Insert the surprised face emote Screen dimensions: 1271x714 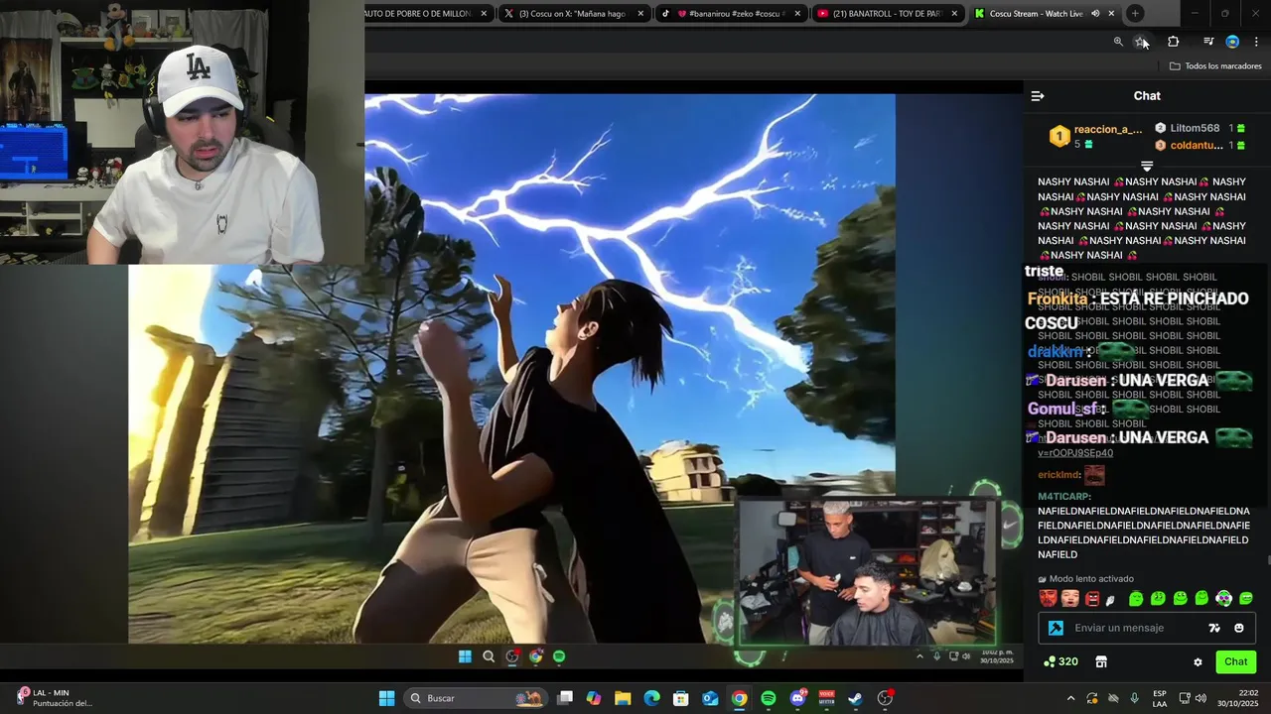(1069, 599)
